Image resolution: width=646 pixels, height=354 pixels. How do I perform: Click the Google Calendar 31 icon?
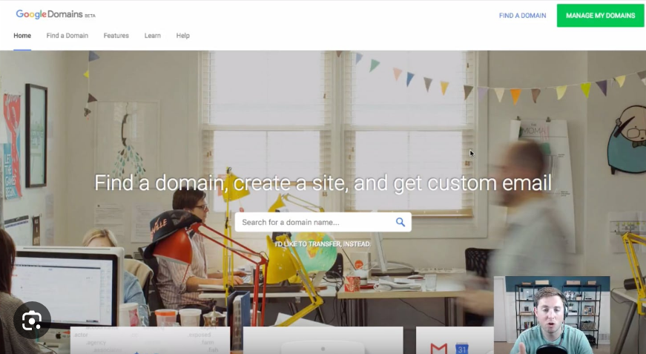[x=462, y=349]
